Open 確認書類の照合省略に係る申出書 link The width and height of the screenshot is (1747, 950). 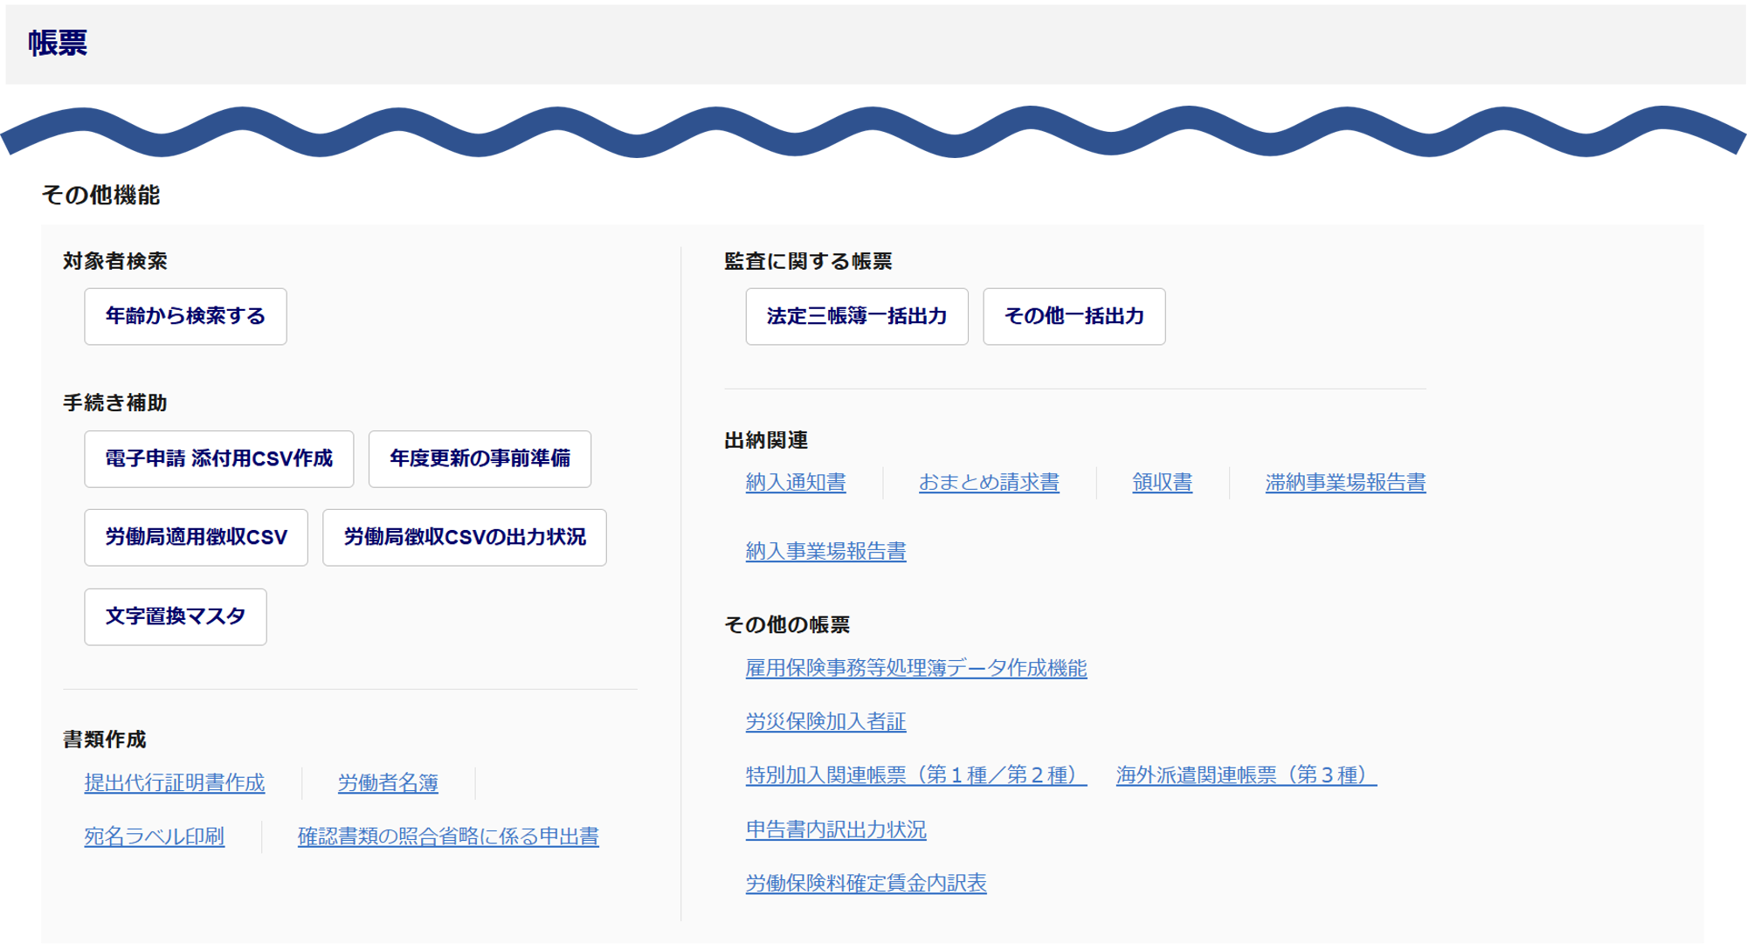click(x=448, y=836)
